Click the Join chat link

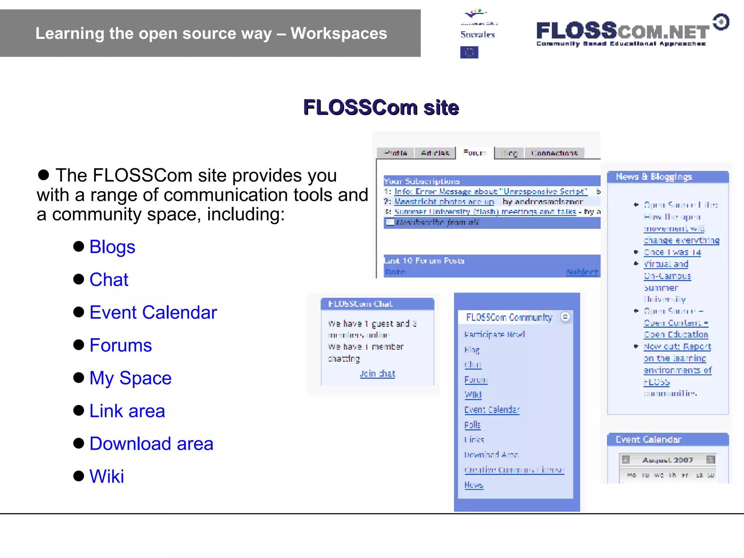[x=377, y=373]
